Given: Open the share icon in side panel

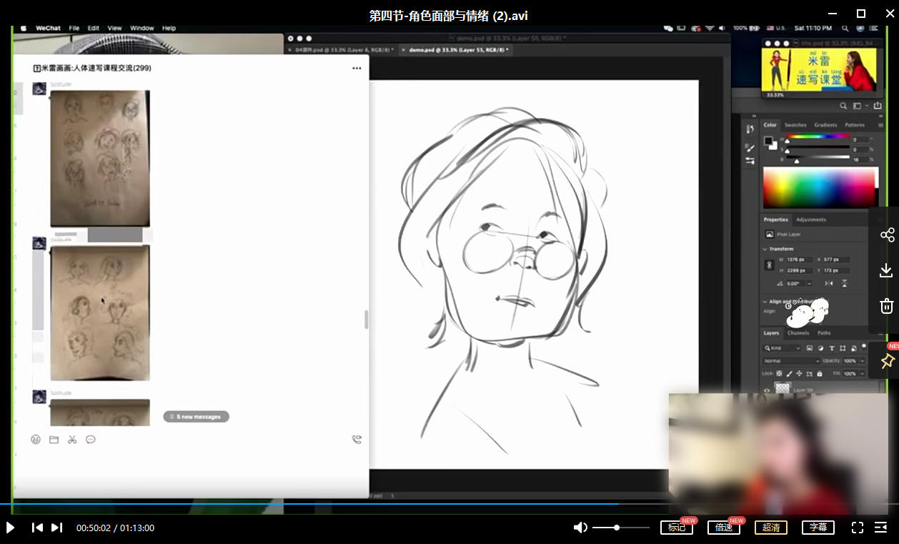Looking at the screenshot, I should (x=887, y=235).
